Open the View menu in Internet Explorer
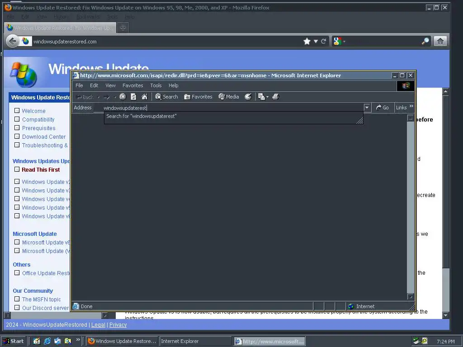463x347 pixels. 110,85
